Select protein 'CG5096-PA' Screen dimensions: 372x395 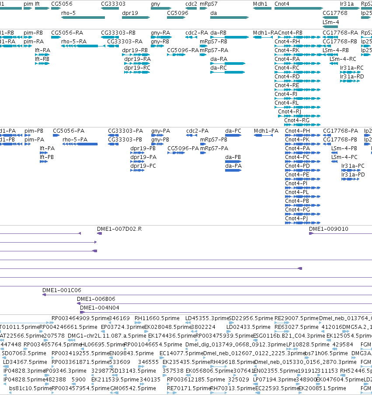[183, 148]
